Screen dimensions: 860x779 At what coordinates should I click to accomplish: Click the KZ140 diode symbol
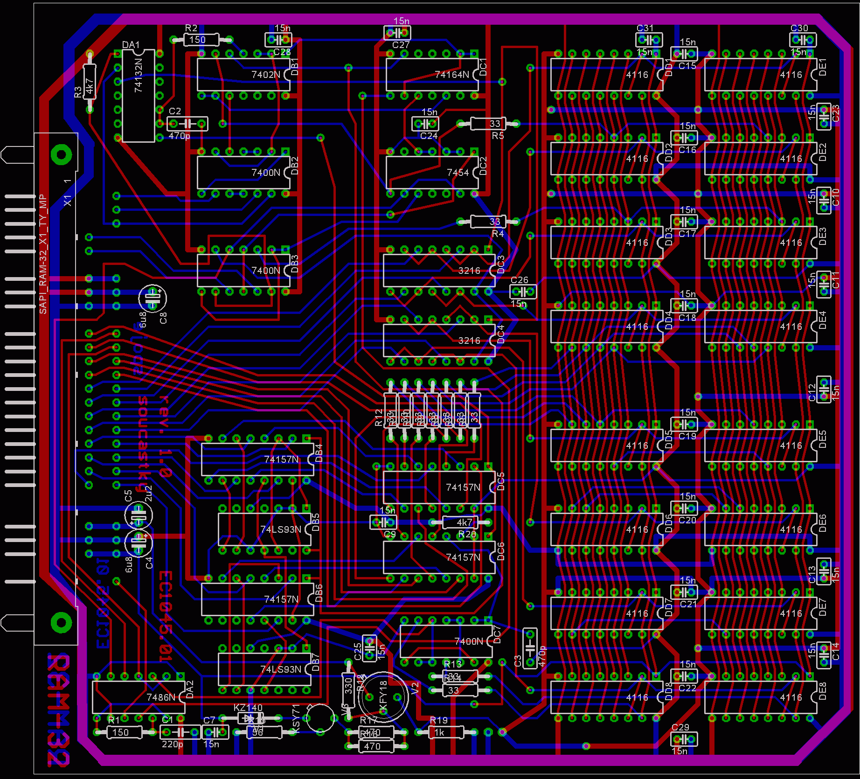(x=250, y=719)
